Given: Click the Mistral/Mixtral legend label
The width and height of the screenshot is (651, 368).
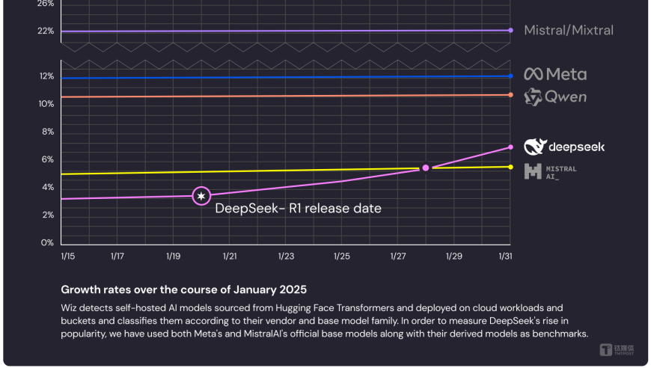Looking at the screenshot, I should coord(569,30).
